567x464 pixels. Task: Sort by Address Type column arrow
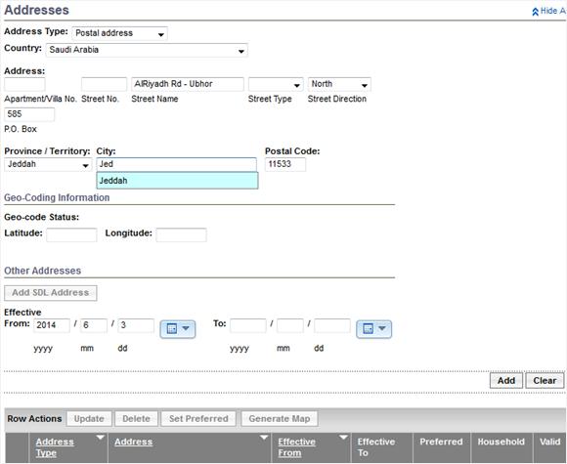click(100, 438)
